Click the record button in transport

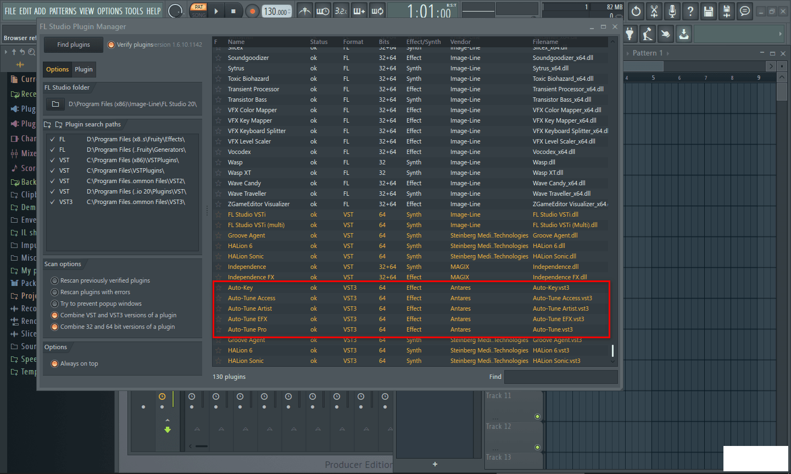pyautogui.click(x=252, y=11)
